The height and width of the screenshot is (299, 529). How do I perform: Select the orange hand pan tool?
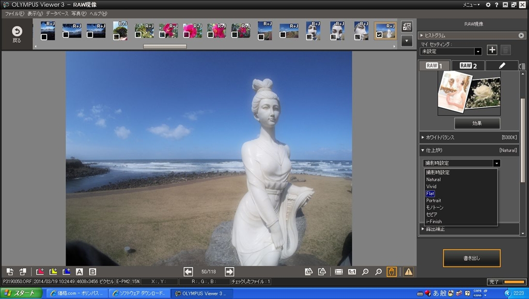(x=392, y=272)
